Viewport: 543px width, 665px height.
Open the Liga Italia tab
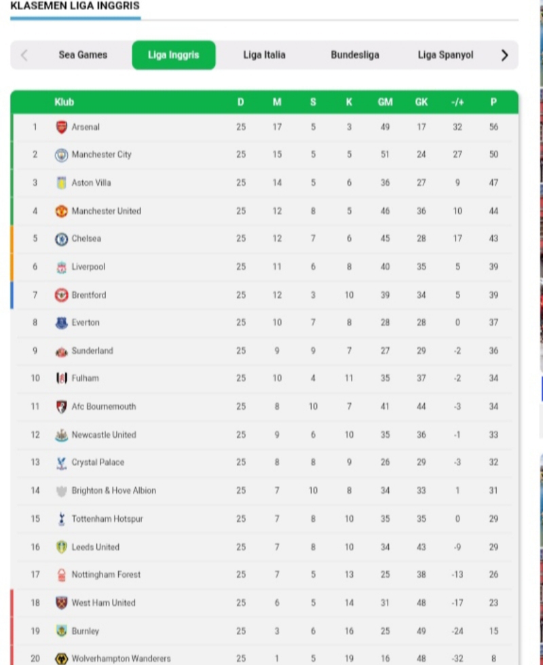coord(264,55)
